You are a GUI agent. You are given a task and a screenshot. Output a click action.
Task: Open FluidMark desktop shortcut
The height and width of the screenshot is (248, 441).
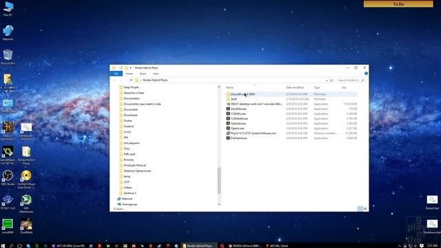tap(26, 226)
